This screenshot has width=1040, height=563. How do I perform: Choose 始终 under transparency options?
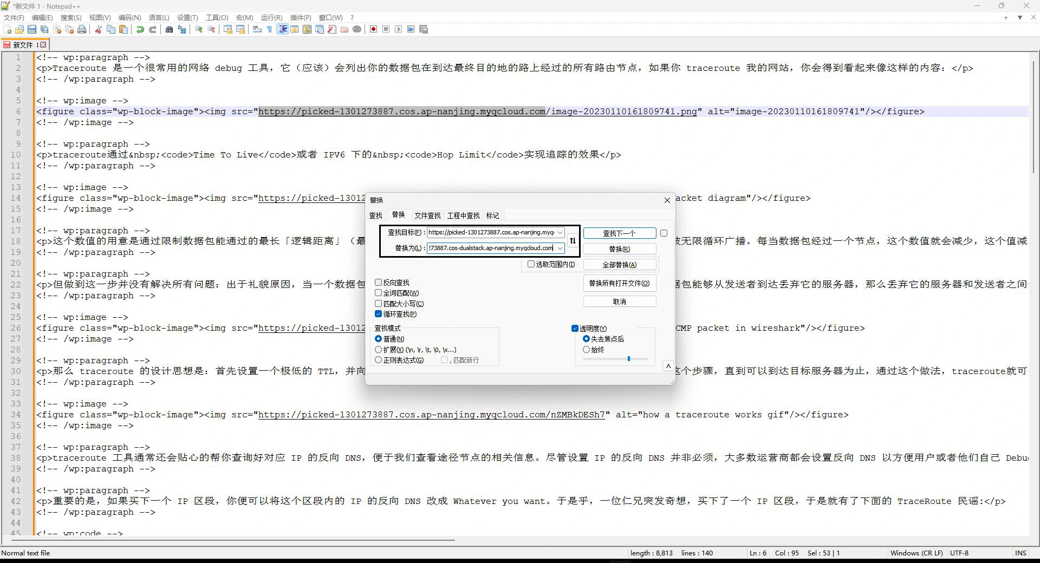click(x=586, y=350)
